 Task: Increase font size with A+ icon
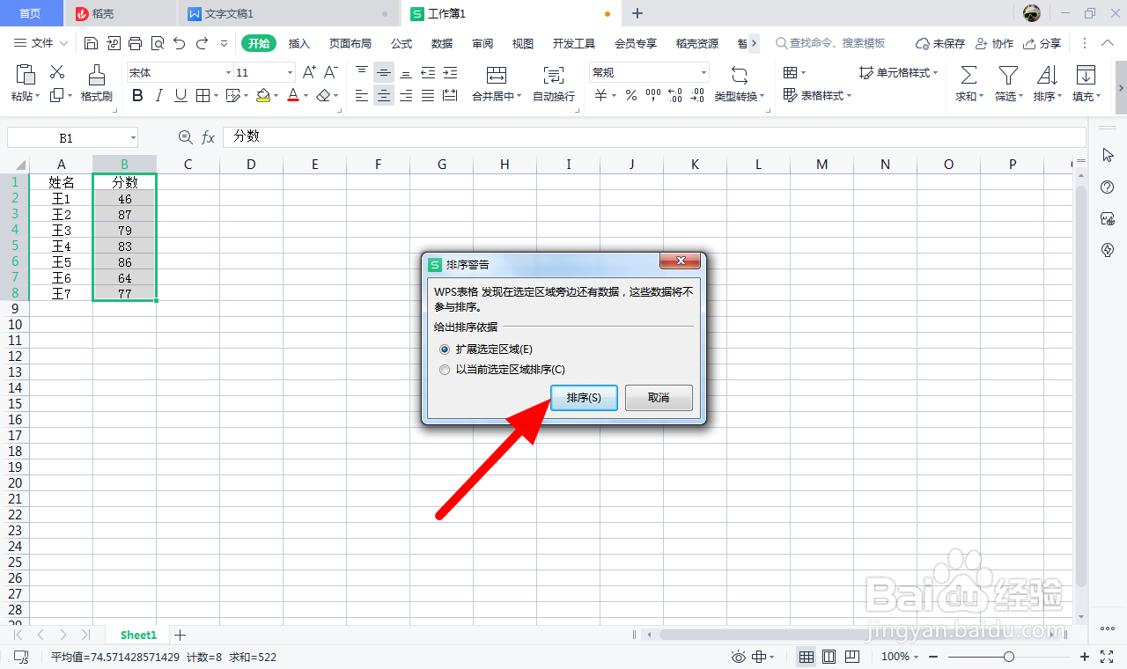click(309, 72)
